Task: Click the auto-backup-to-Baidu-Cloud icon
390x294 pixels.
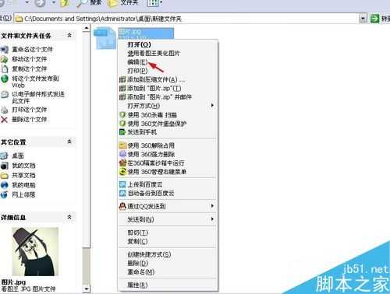Action: (x=122, y=193)
